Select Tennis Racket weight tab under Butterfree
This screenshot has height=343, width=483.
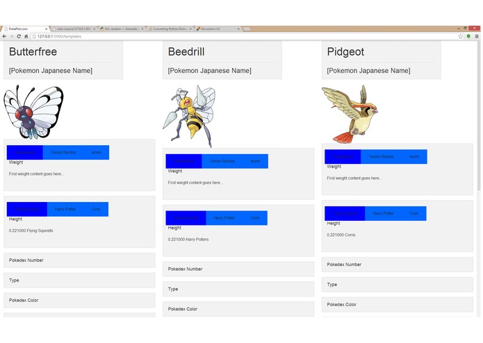coord(63,153)
